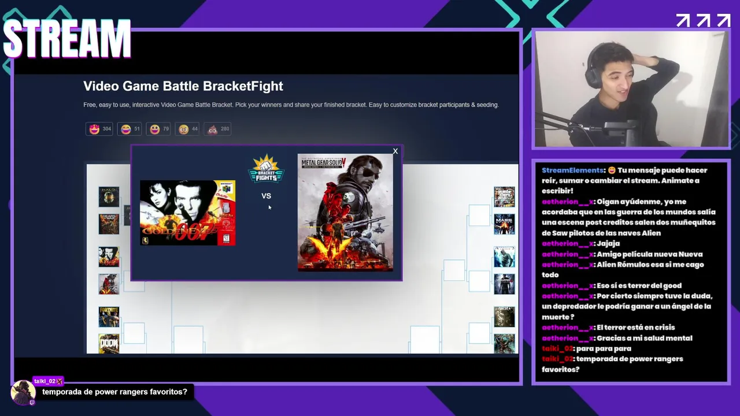Click 'Amigo película nueva Nueva' chat message
Image resolution: width=740 pixels, height=416 pixels.
[622, 254]
